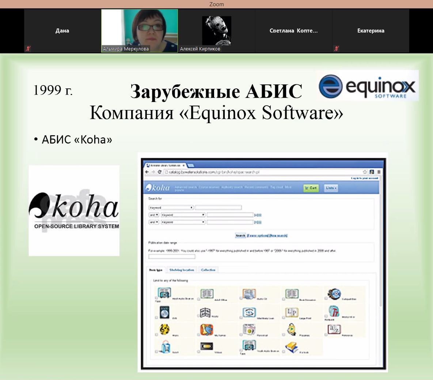Click the stacked yellow-blue books icon
This screenshot has height=380, width=433.
(x=292, y=347)
